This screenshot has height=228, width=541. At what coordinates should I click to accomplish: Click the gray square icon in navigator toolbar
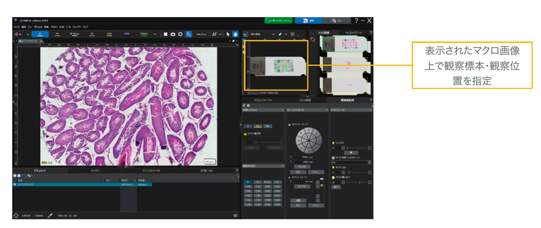pyautogui.click(x=293, y=34)
